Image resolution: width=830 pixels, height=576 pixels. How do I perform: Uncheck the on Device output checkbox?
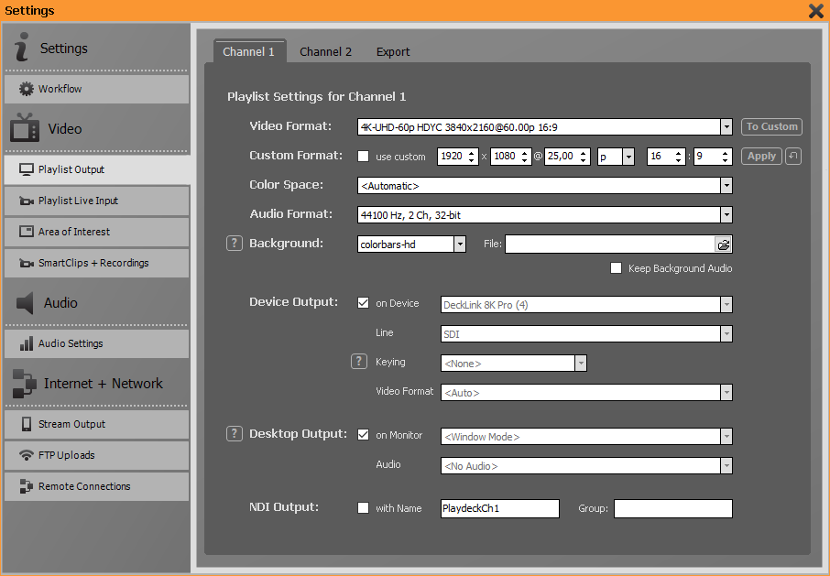tap(363, 302)
